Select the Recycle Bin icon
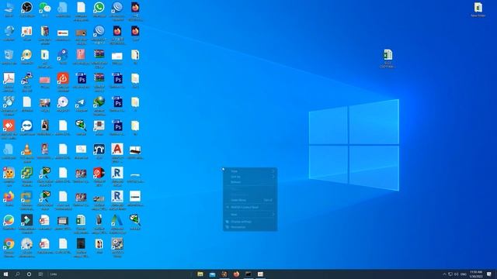Viewport: 497px width, 279px height. (x=9, y=55)
